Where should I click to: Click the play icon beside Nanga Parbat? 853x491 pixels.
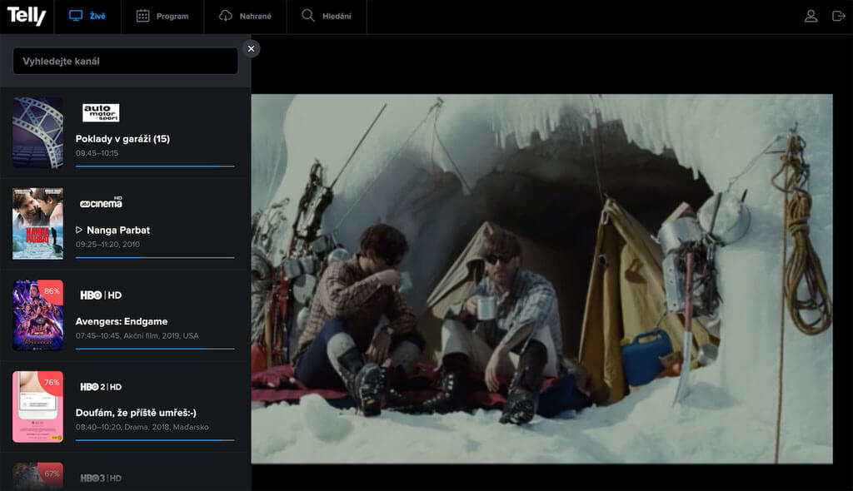point(79,230)
